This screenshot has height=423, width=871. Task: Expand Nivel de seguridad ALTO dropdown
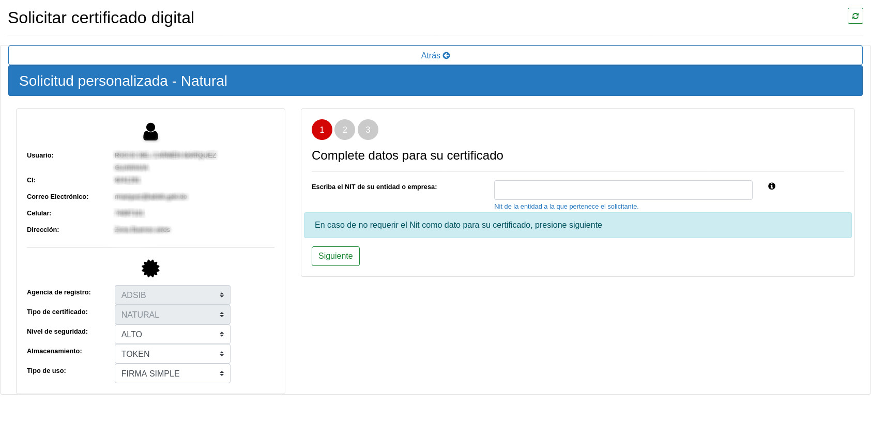[172, 334]
